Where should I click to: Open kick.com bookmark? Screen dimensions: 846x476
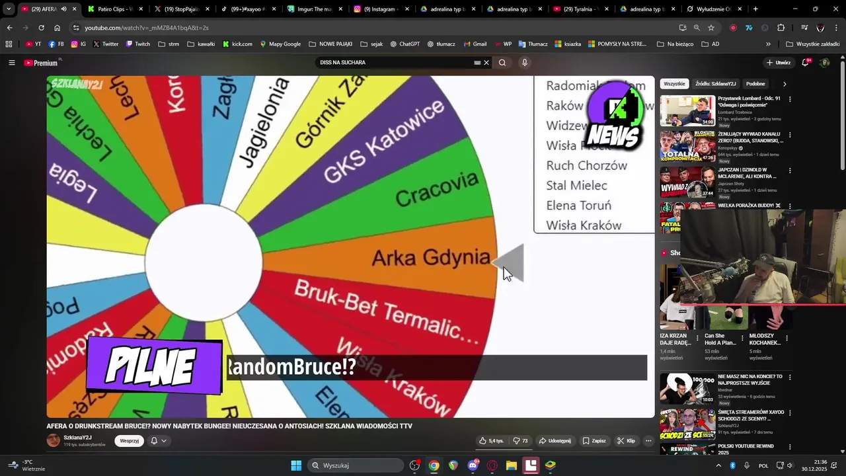pos(237,44)
